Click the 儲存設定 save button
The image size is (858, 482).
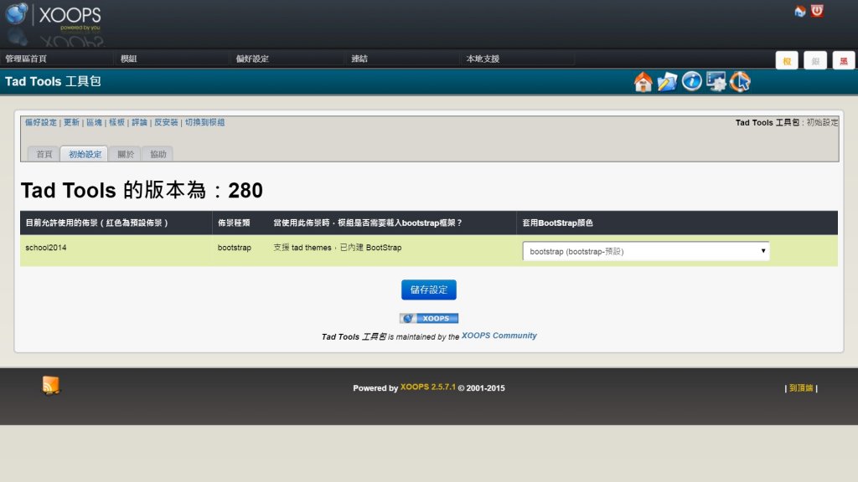[x=429, y=290]
